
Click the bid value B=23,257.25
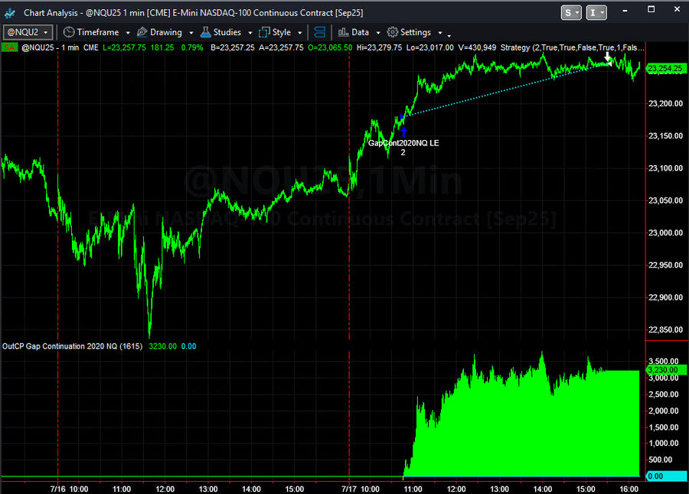point(233,47)
